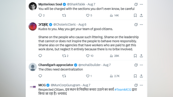173x97 pixels.
Task: Open the Aug 6 timestamp on CholericCleric tweet
Action: point(82,25)
